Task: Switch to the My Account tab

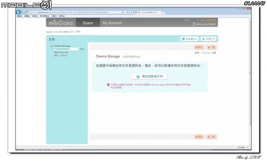Action: point(112,23)
